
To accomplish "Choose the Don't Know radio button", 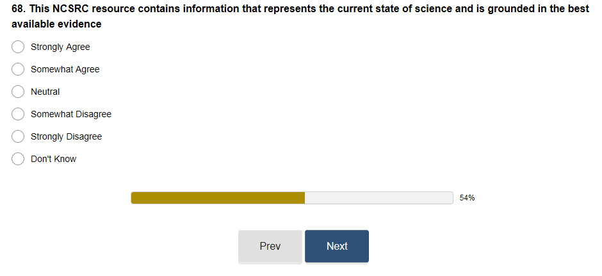I will coord(19,159).
